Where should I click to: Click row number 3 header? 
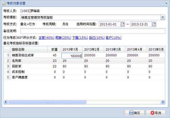(7, 66)
